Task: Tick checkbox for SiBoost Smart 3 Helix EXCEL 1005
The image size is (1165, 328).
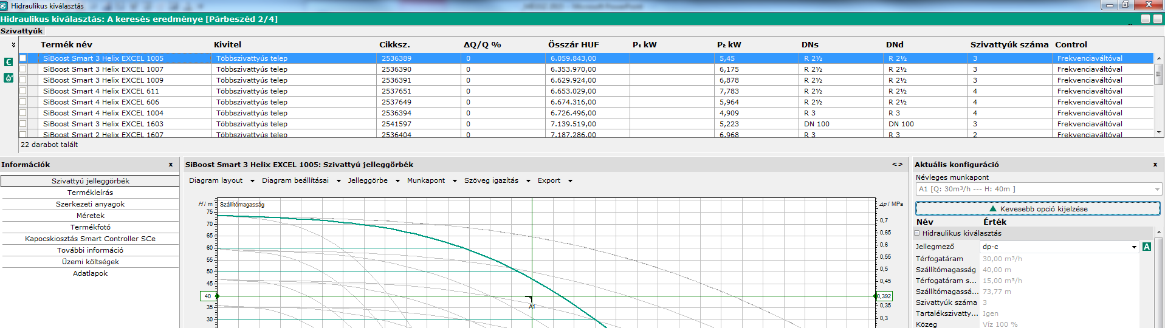Action: pos(23,58)
